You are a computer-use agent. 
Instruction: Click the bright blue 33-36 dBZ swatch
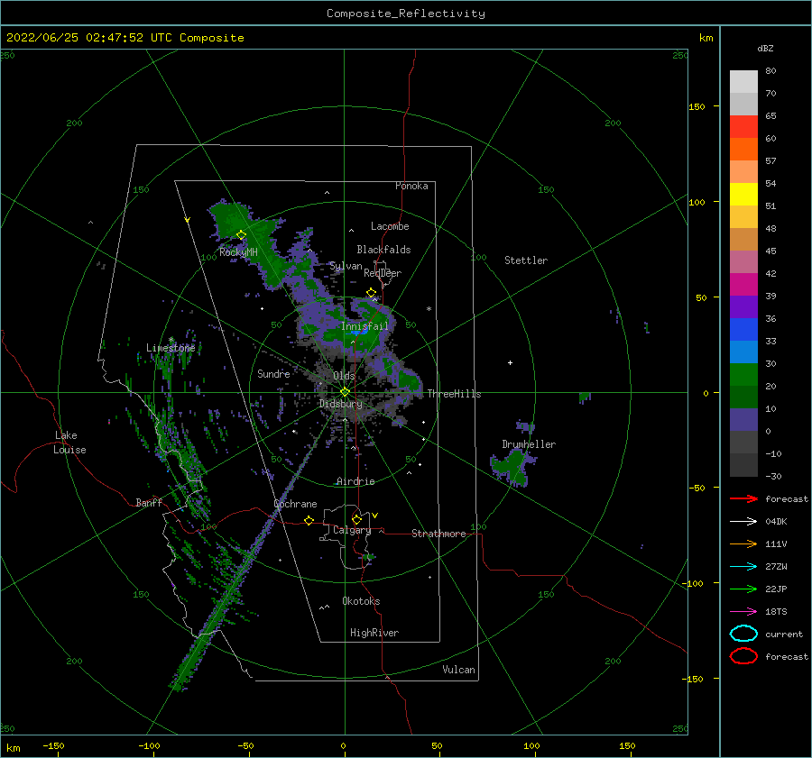(x=743, y=330)
